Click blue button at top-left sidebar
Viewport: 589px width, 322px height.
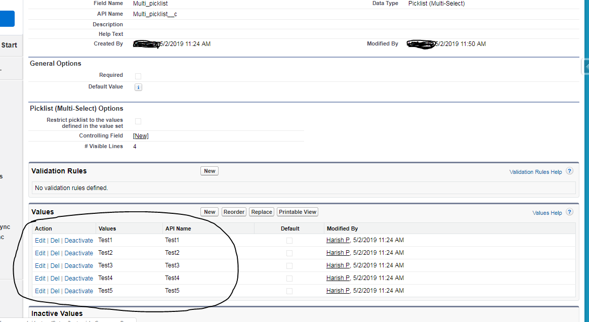[x=7, y=18]
